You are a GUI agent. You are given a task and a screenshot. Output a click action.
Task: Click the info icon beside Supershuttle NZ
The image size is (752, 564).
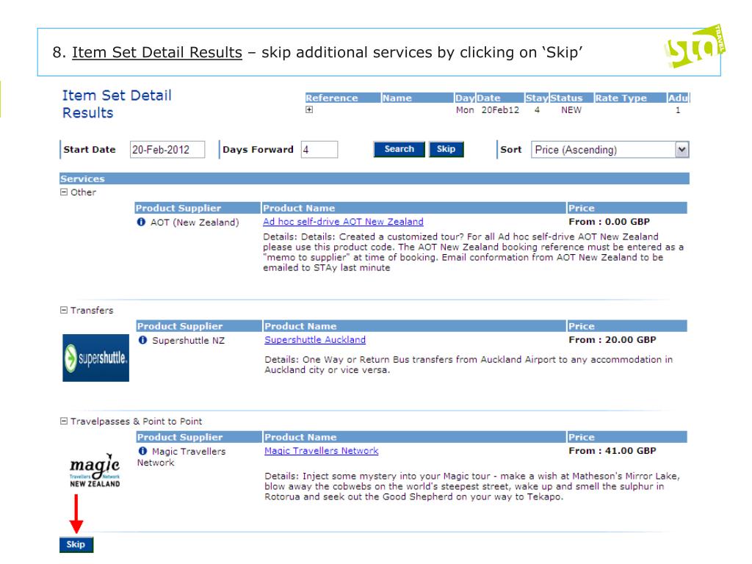point(142,340)
